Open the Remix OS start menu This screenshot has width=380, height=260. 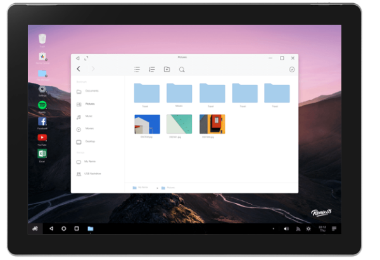pos(35,228)
